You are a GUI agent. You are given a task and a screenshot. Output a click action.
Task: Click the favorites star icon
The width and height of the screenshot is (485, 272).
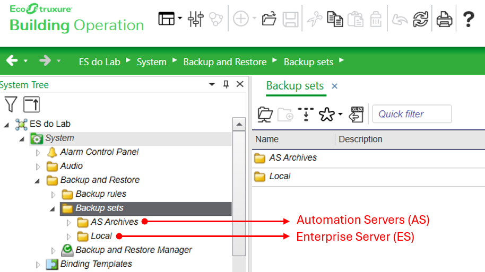point(327,115)
